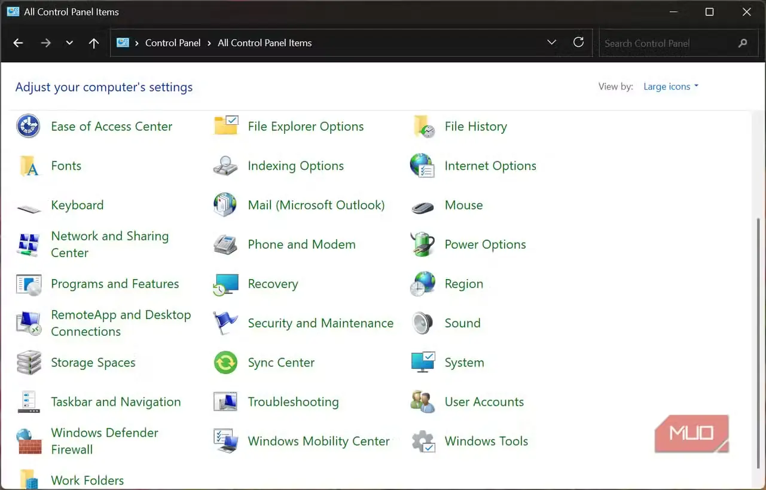Click the All Control Panel Items breadcrumb
Screen dimensions: 766x490
(x=265, y=43)
